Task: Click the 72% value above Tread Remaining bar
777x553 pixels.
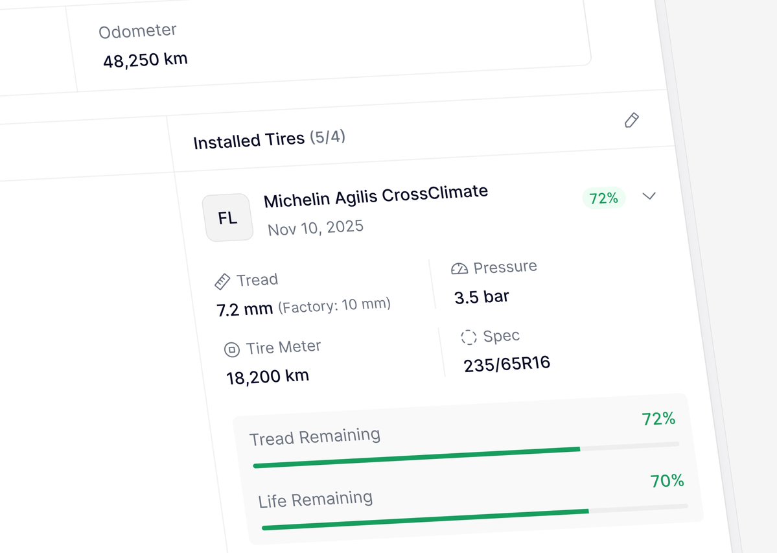Action: pos(658,419)
